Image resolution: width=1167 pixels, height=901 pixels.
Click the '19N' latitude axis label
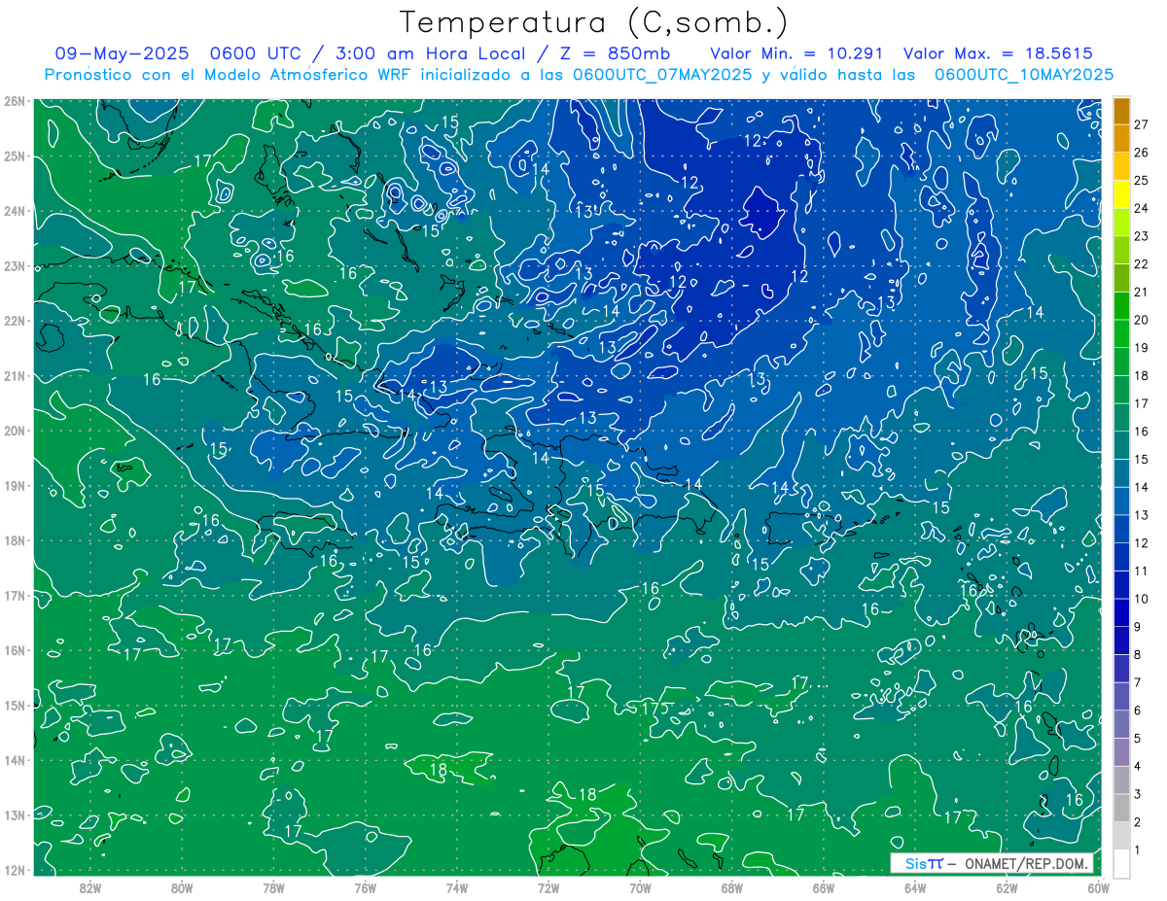click(15, 485)
